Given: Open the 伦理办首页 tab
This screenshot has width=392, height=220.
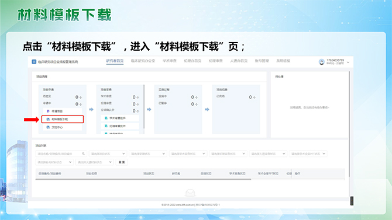Looking at the screenshot, I should [x=192, y=61].
